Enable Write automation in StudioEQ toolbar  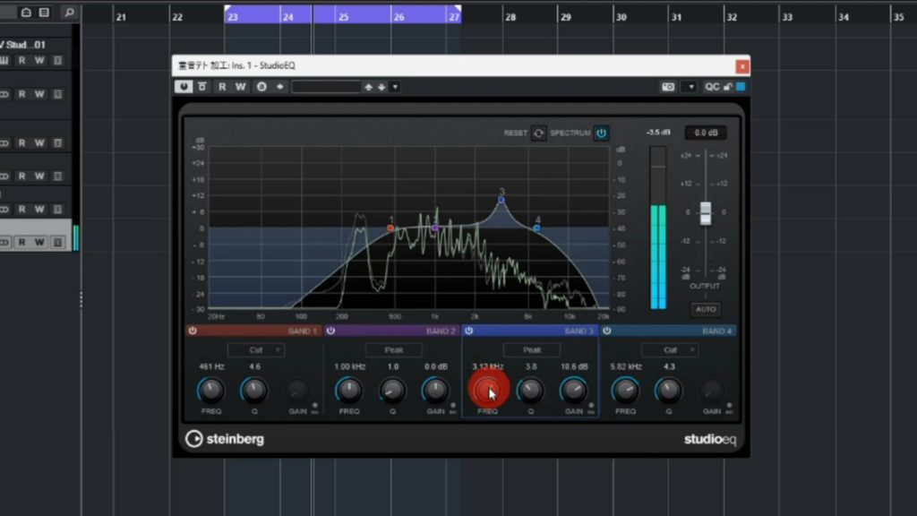[240, 87]
